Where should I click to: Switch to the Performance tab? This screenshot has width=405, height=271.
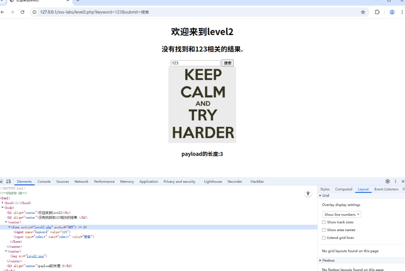[x=104, y=182]
